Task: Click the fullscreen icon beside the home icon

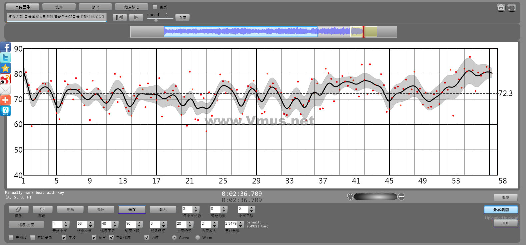Action: (512, 8)
